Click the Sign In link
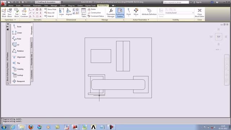This screenshot has height=130, width=231. point(197,2)
